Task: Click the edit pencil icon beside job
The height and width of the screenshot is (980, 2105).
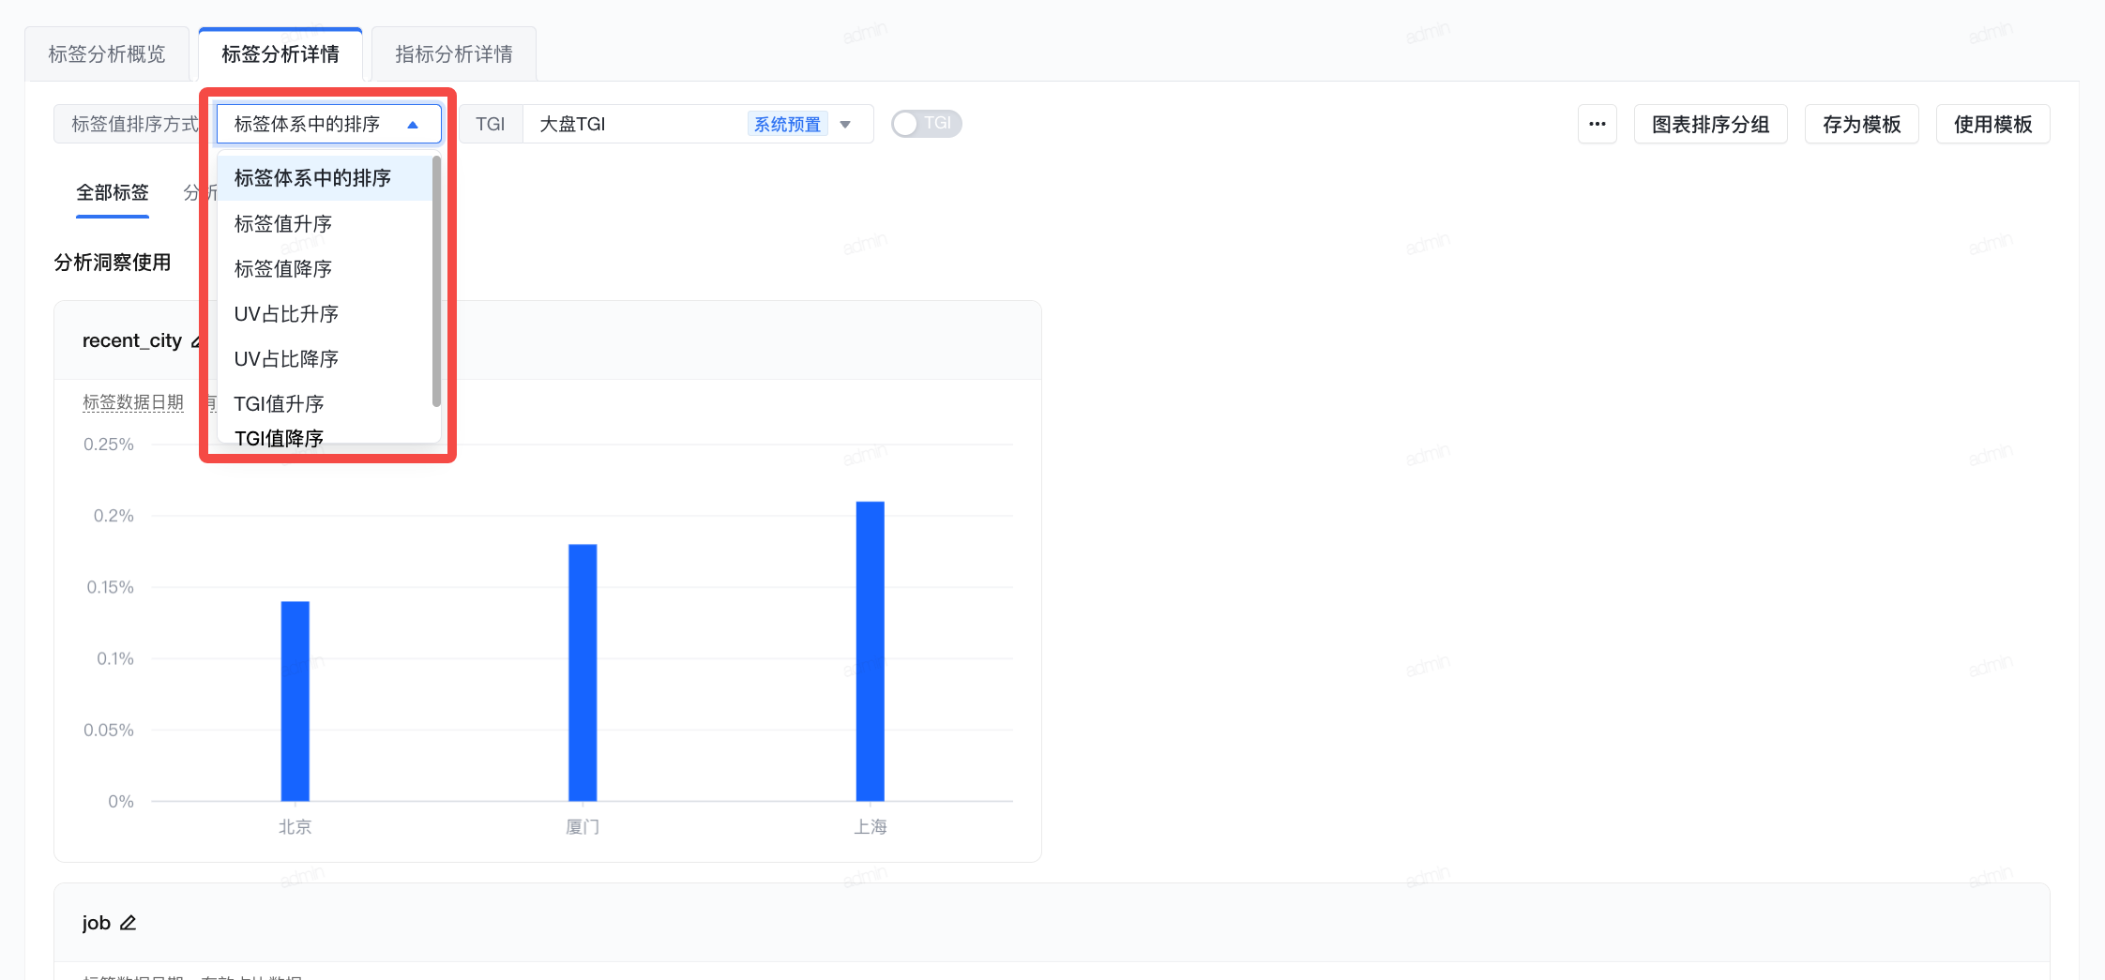Action: [x=129, y=923]
